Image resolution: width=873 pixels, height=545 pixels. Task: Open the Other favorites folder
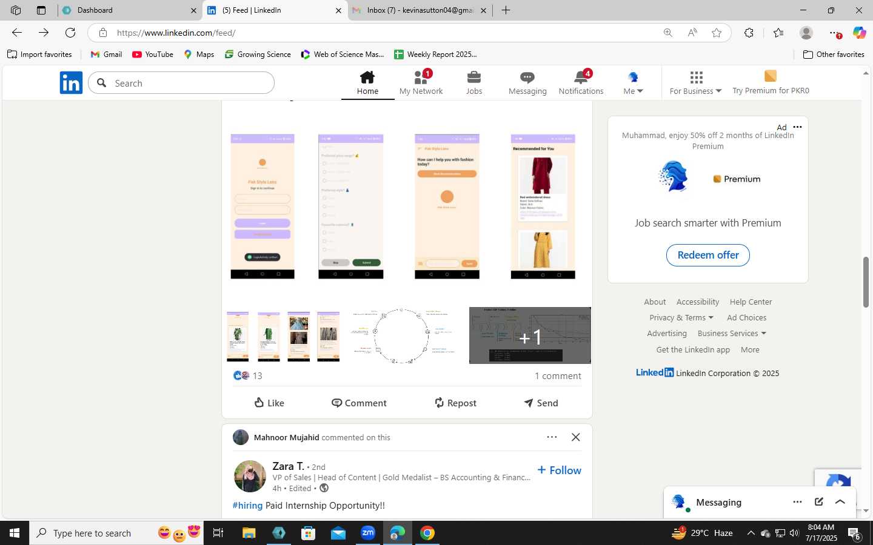pos(834,54)
